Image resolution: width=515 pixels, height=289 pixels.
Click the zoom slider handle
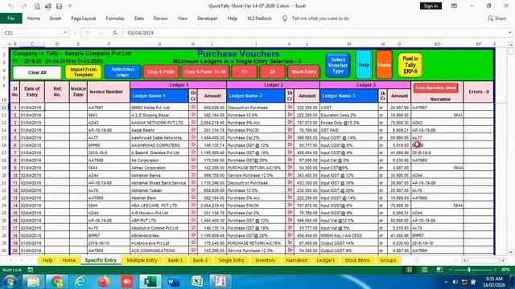(x=469, y=270)
